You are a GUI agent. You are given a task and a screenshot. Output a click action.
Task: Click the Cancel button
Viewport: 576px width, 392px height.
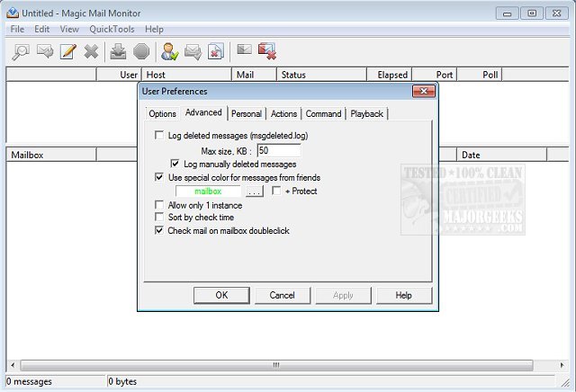[x=282, y=296]
